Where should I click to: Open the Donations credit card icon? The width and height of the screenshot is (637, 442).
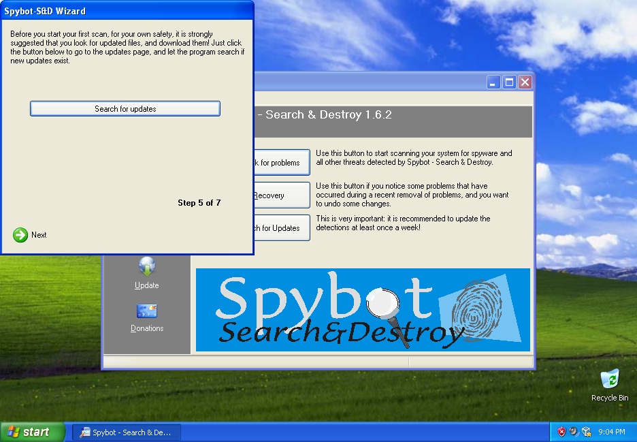[x=146, y=311]
